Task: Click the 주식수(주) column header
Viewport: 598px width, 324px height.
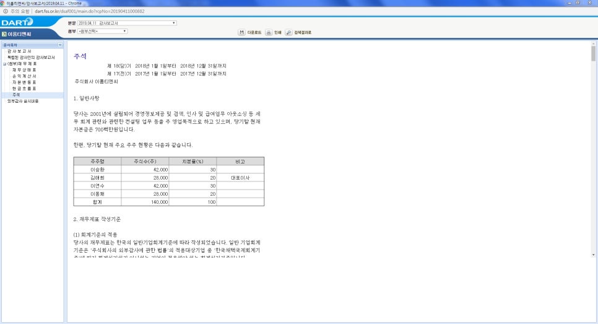Action: 145,162
